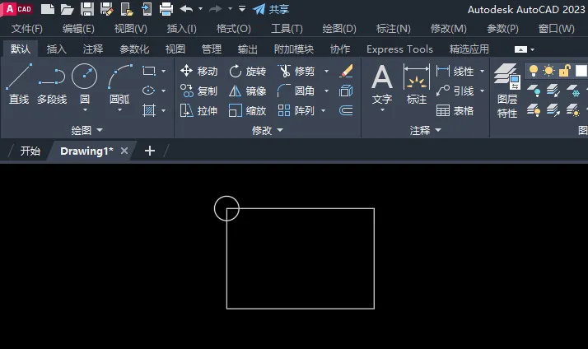Click the Redo arrow icon
The image size is (588, 349).
[x=216, y=8]
